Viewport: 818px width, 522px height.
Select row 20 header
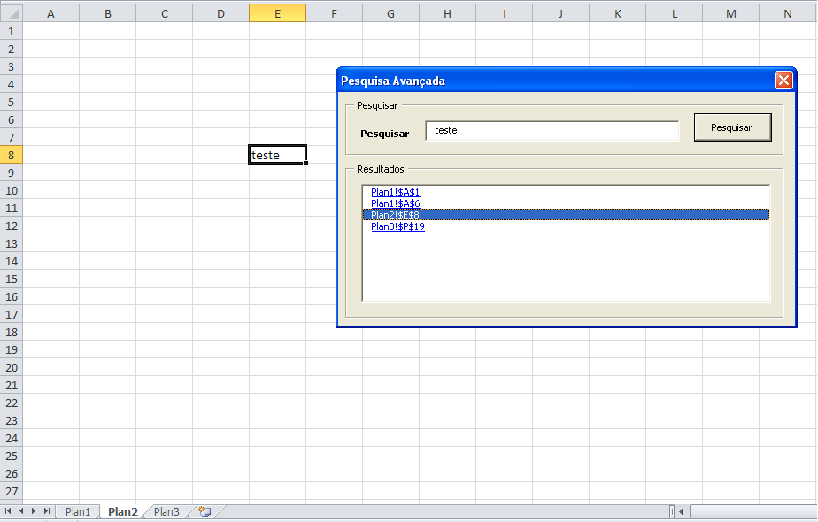pos(11,367)
